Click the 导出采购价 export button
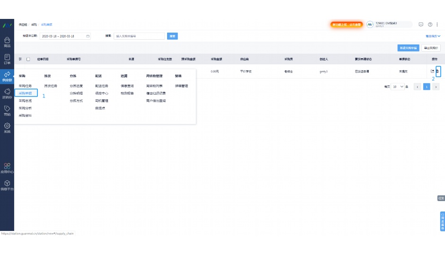The width and height of the screenshot is (445, 255). [431, 48]
